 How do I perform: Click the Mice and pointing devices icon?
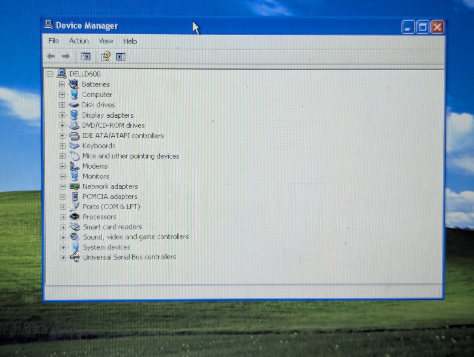pyautogui.click(x=75, y=156)
